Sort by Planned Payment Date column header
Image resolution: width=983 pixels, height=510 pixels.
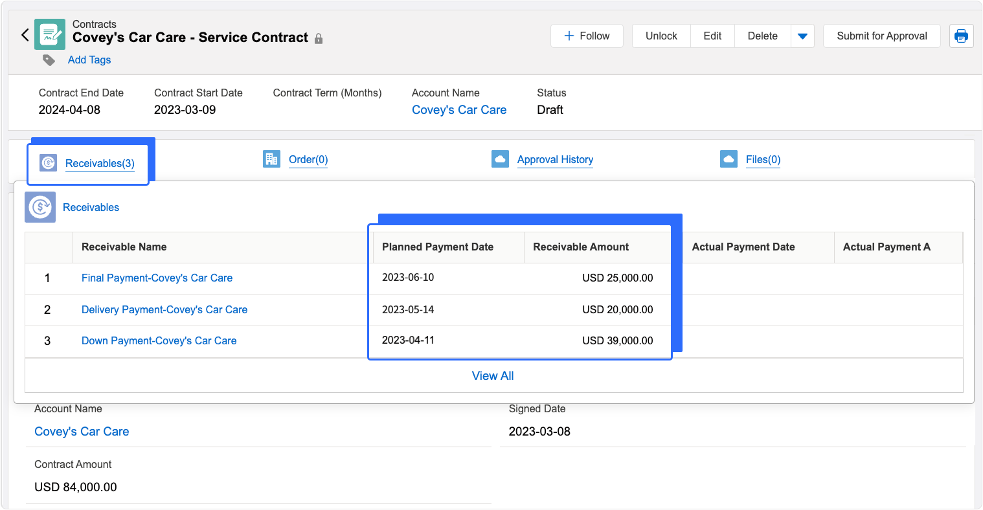coord(438,247)
